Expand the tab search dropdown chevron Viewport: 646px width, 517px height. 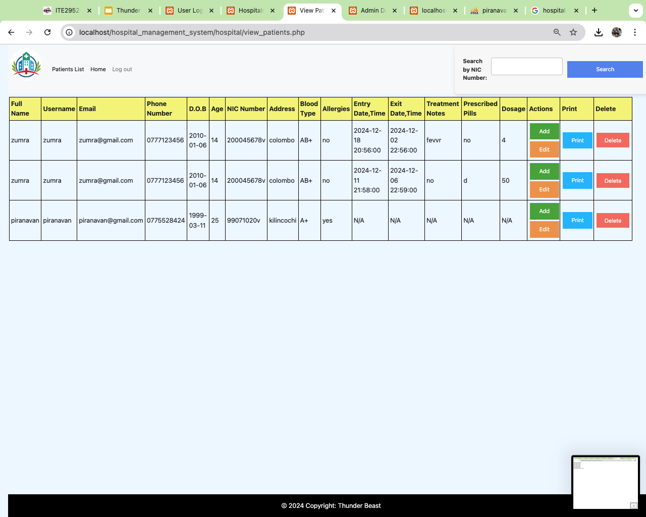[635, 10]
